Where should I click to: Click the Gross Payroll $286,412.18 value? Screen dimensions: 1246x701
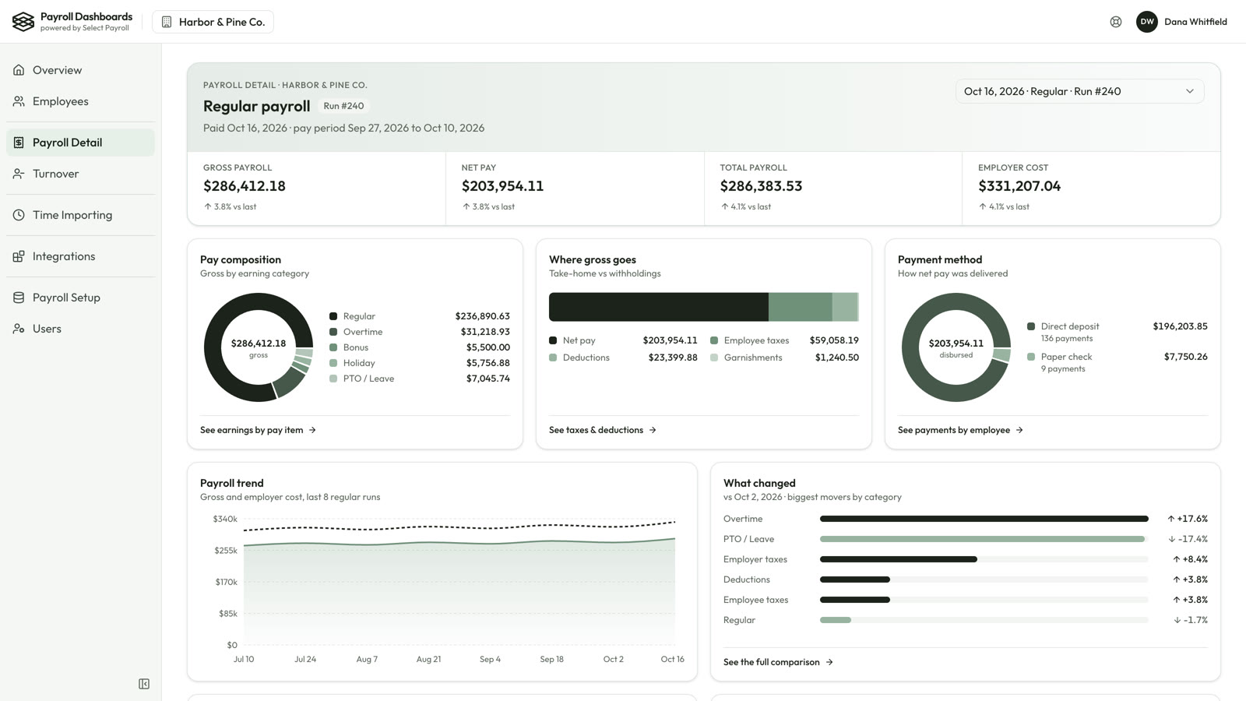245,186
